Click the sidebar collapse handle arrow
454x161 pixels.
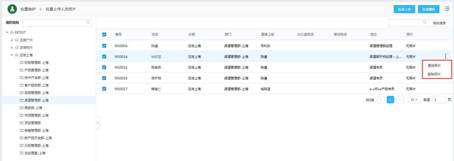click(x=97, y=123)
